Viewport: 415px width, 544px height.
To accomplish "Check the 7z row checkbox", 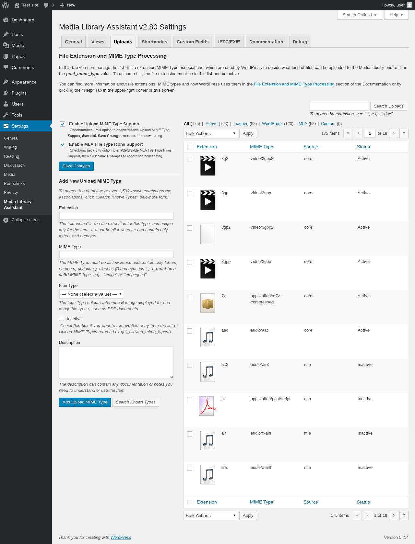I will click(190, 297).
